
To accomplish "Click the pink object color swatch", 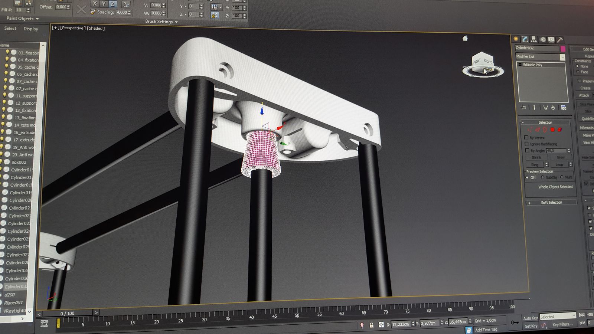I will tap(563, 49).
